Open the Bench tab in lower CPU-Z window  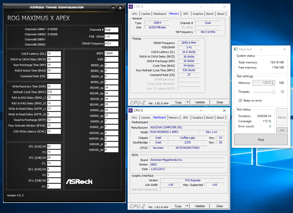pyautogui.click(x=210, y=118)
